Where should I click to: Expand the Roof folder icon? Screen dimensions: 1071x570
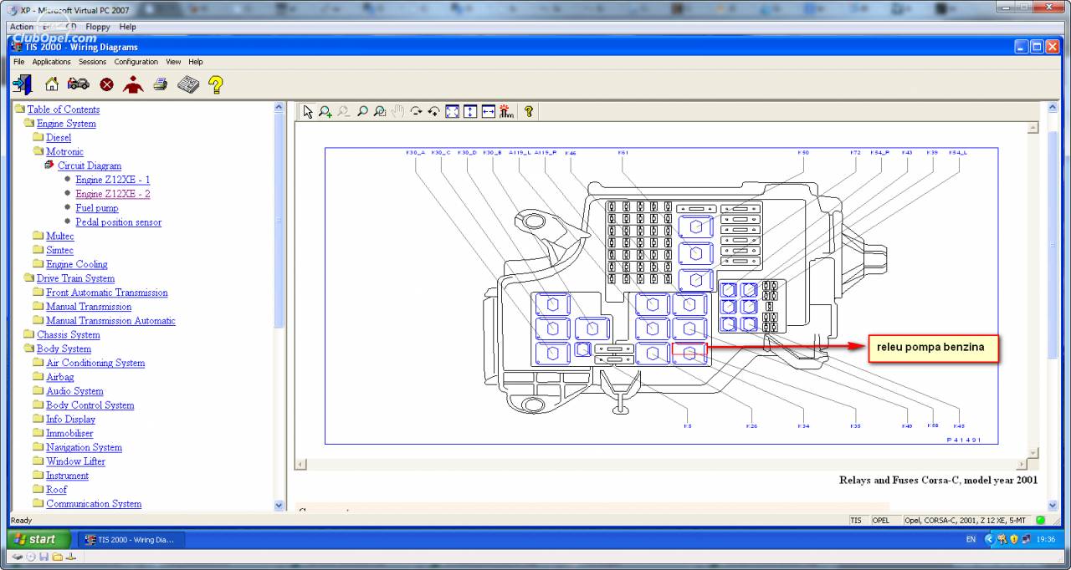38,489
